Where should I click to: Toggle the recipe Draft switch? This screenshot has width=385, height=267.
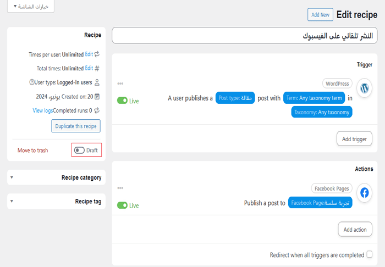(x=80, y=150)
